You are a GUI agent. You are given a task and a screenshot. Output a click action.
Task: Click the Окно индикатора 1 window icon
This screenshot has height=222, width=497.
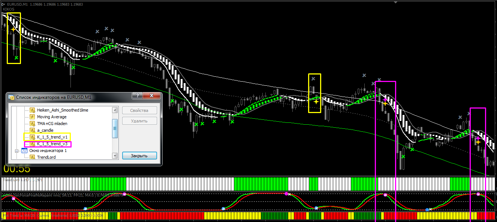click(x=24, y=150)
